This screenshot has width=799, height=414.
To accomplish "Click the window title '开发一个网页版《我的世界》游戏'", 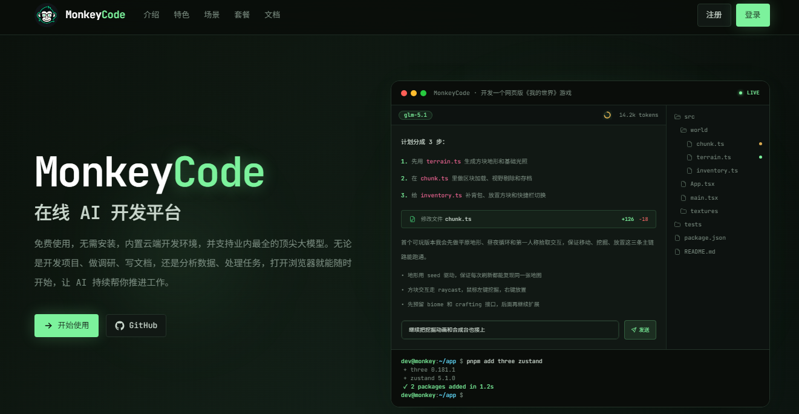I will pos(526,93).
